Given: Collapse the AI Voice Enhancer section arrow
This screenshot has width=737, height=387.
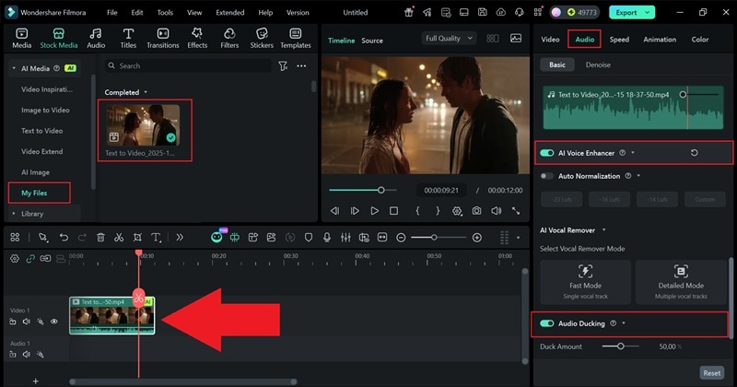Looking at the screenshot, I should pos(633,153).
